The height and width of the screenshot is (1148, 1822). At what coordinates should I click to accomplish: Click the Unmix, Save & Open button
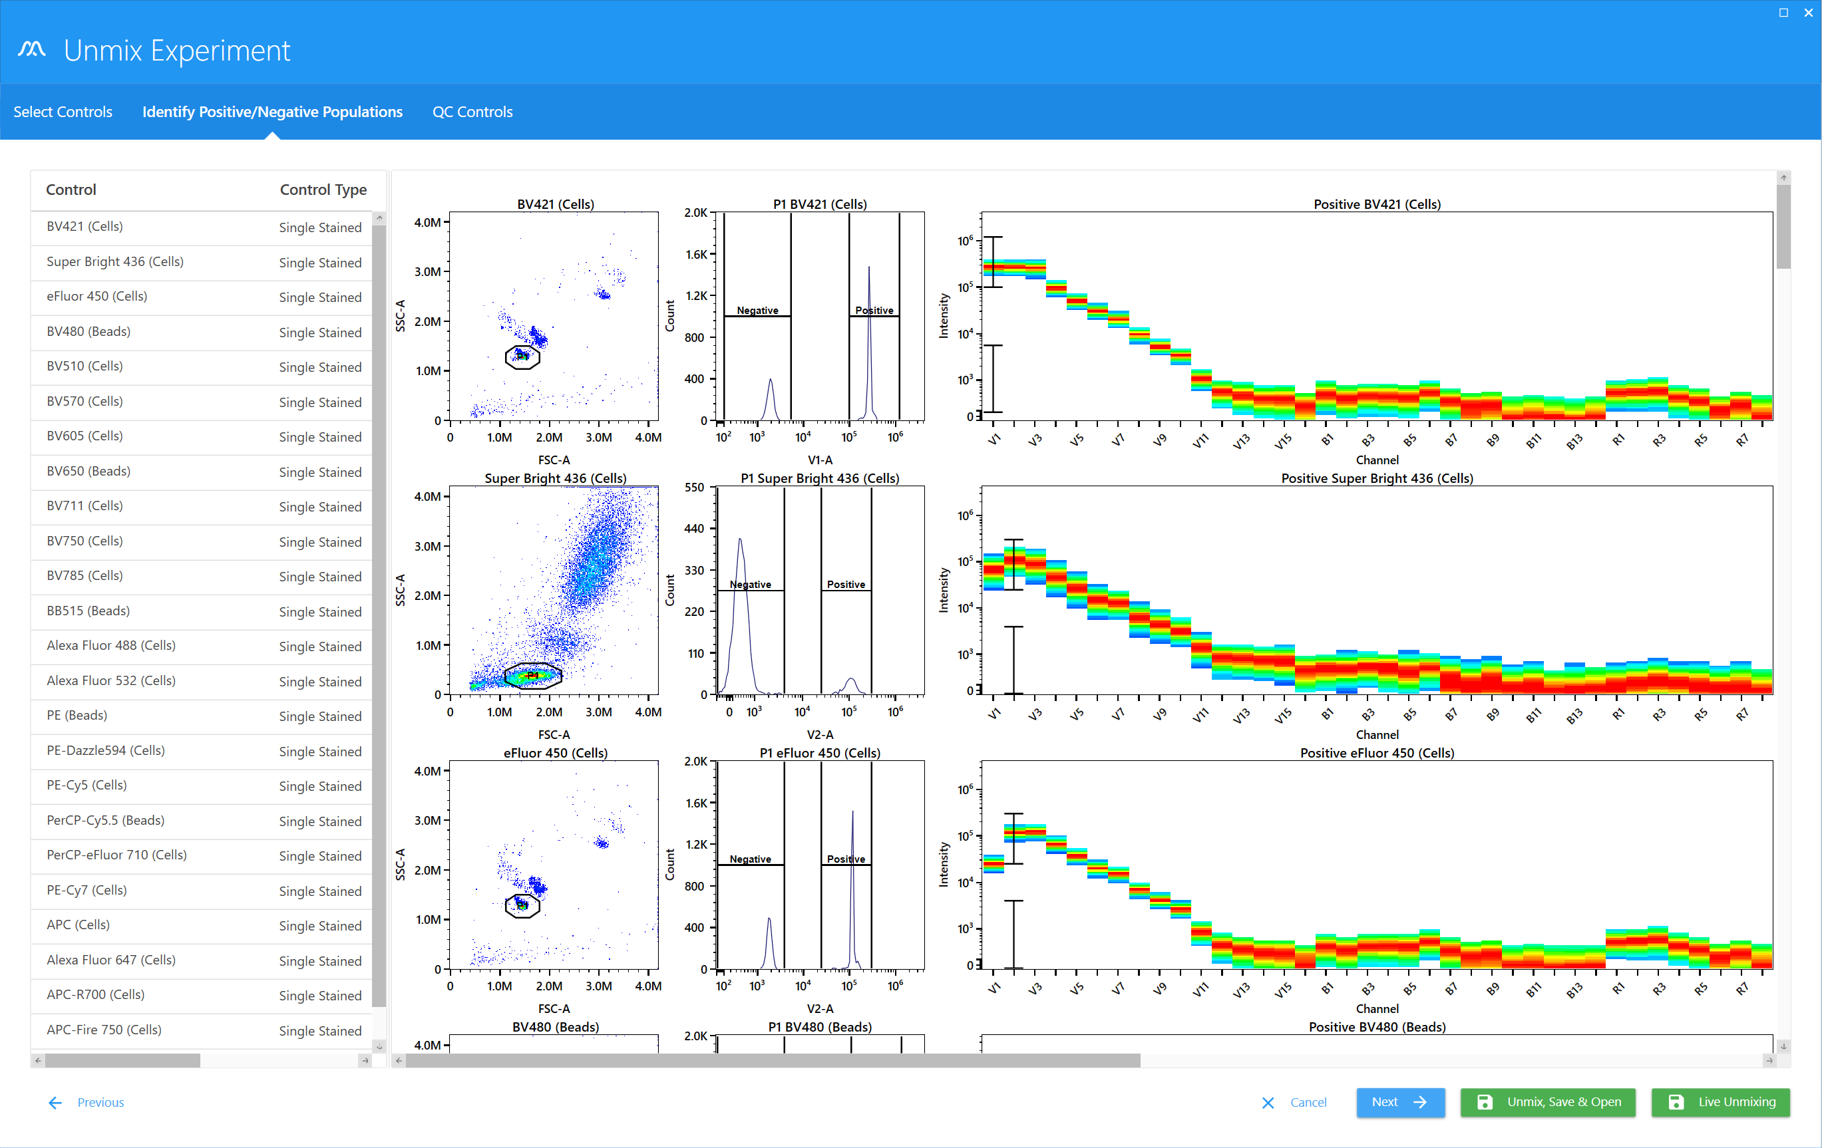(x=1548, y=1102)
